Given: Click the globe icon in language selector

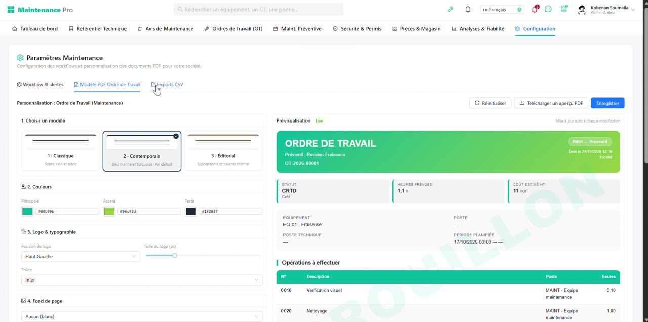Looking at the screenshot, I should pos(519,10).
